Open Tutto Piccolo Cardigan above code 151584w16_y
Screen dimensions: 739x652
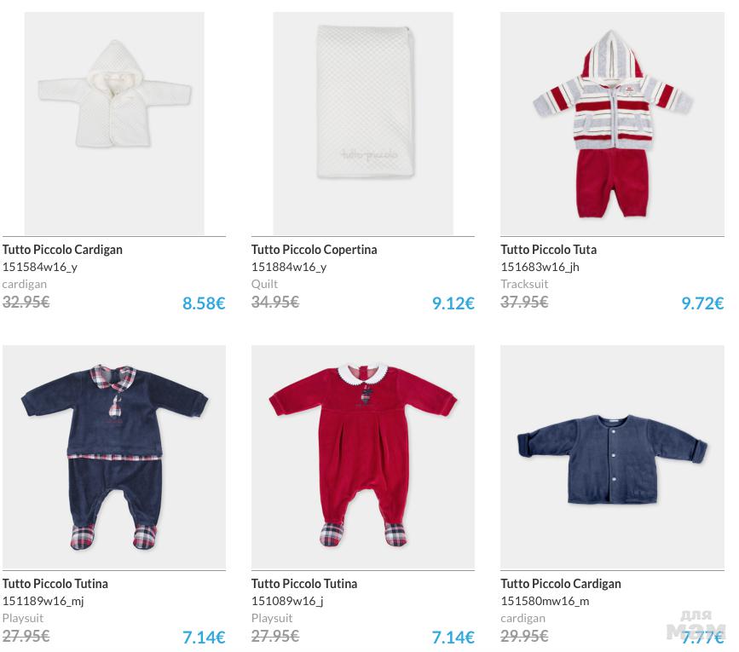[x=62, y=250]
